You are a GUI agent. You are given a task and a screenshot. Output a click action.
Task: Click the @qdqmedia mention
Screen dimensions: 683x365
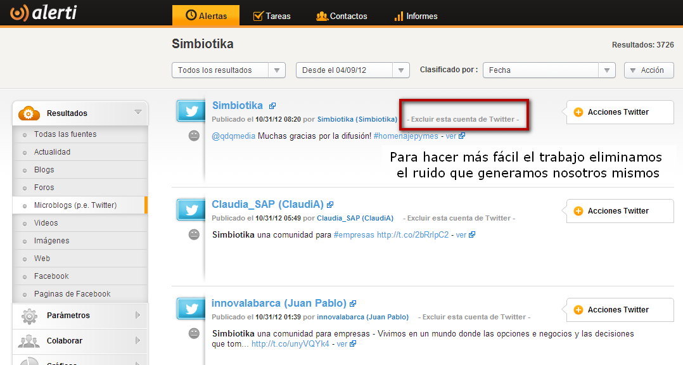point(233,136)
